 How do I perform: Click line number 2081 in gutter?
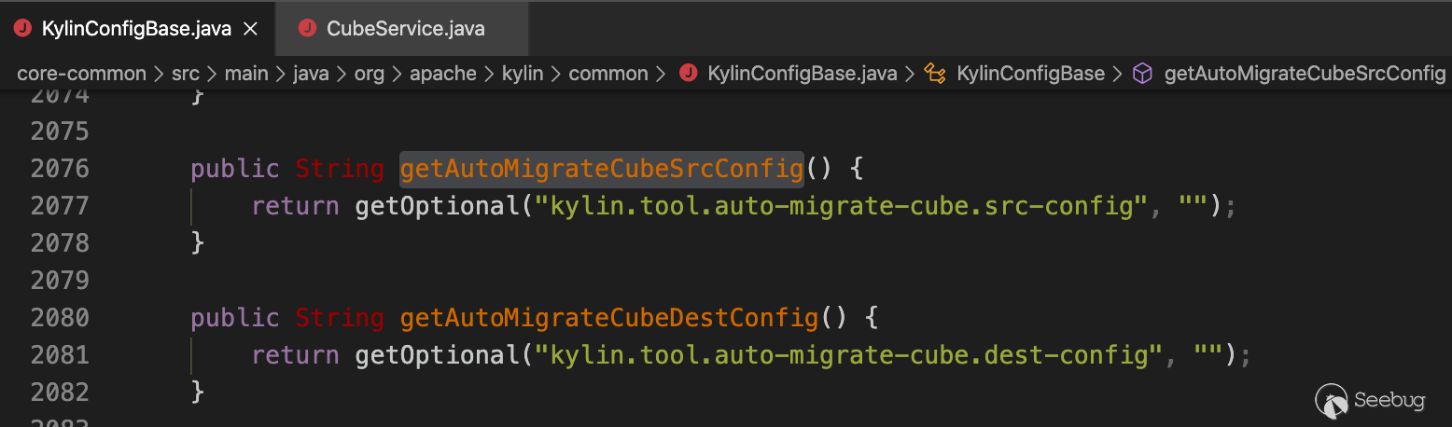(60, 355)
